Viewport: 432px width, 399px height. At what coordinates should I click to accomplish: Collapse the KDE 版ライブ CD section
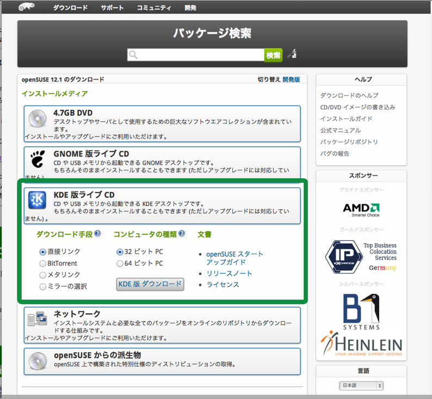point(162,206)
